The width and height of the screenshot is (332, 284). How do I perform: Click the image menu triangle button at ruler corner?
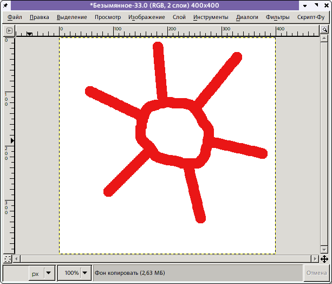coord(9,30)
